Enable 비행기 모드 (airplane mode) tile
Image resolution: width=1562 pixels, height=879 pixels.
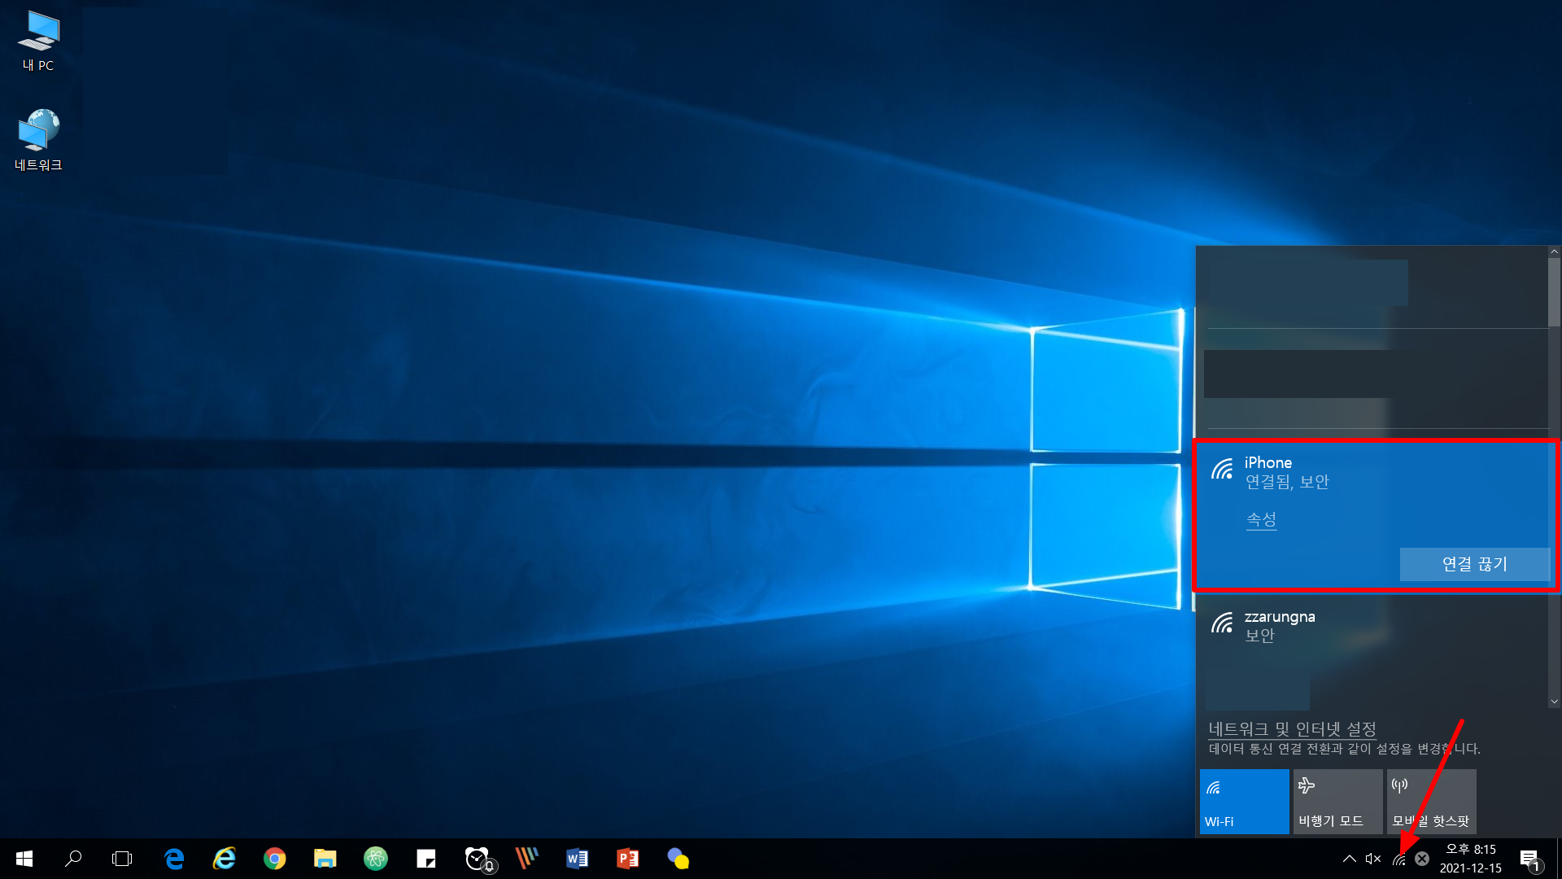[x=1337, y=802]
